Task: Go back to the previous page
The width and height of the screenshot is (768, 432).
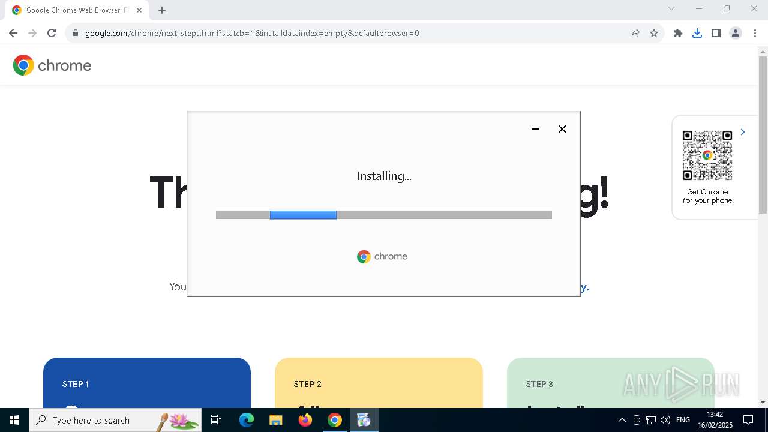Action: point(13,33)
